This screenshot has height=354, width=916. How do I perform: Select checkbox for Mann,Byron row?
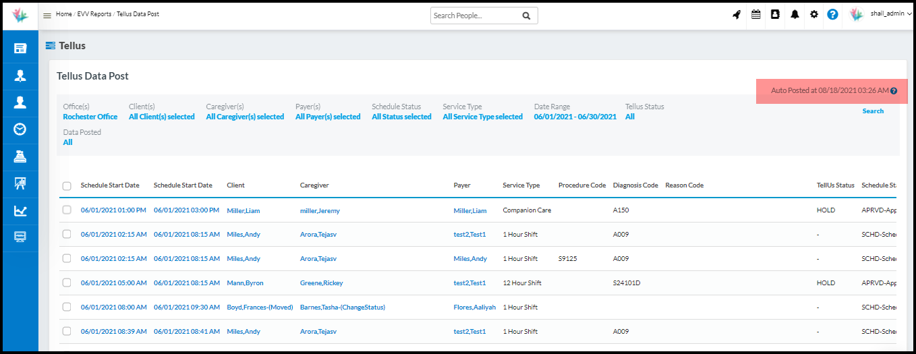[67, 283]
